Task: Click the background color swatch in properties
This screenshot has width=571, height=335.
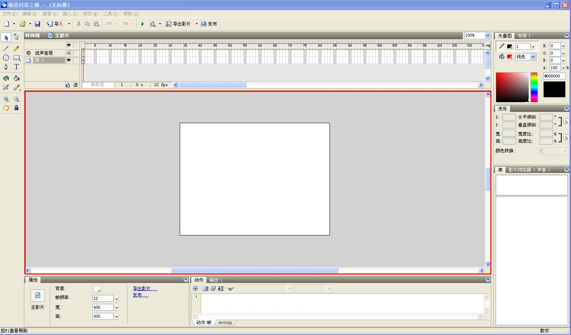Action: click(97, 289)
